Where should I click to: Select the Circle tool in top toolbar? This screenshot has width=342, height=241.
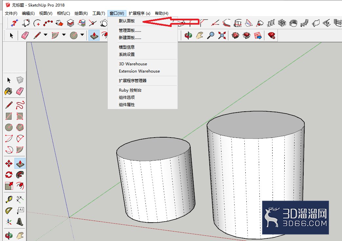click(74, 35)
